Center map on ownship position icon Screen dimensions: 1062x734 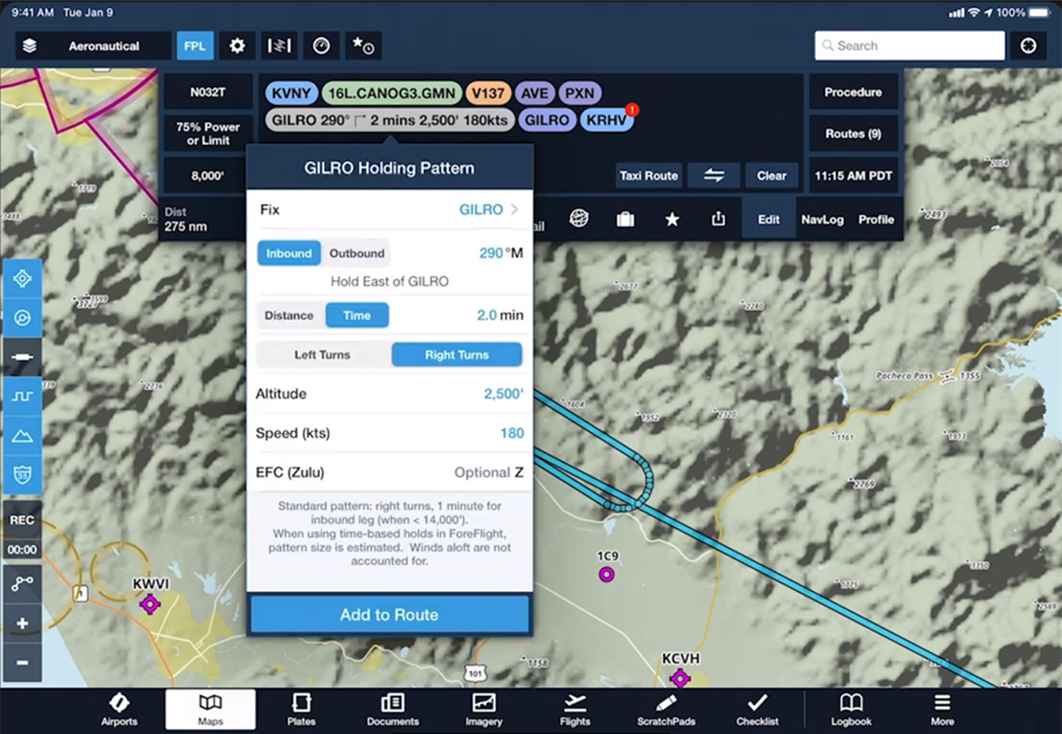(x=22, y=279)
